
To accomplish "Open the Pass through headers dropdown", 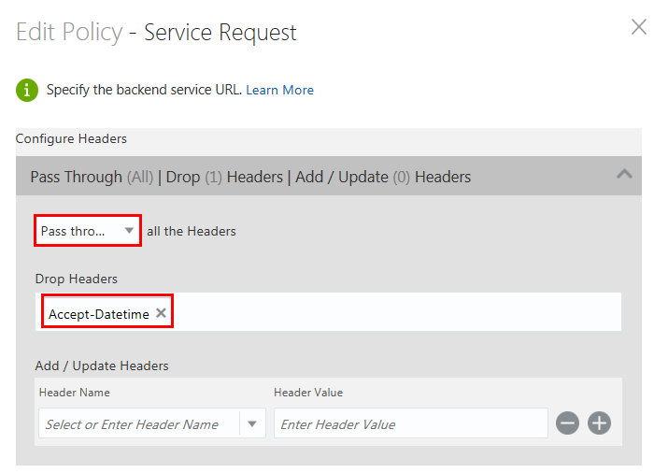I will click(88, 231).
